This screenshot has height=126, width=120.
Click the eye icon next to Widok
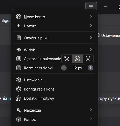(x=19, y=50)
